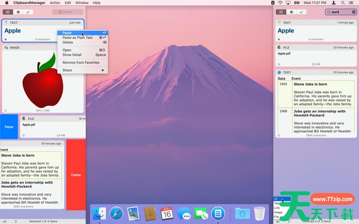Open the ClipboardManager app menu
This screenshot has width=359, height=224.
pyautogui.click(x=29, y=3)
